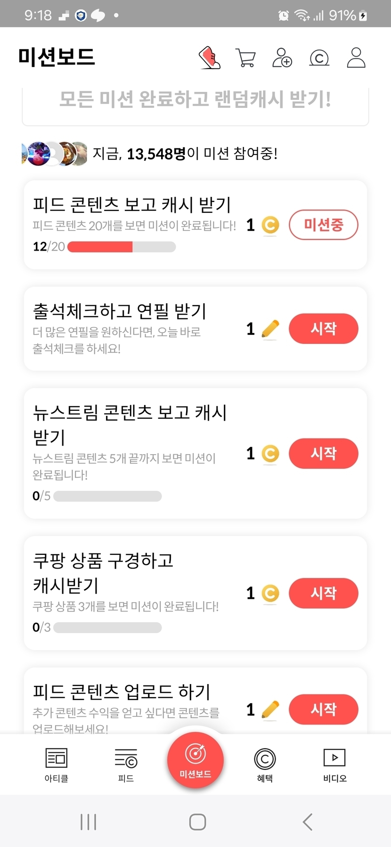
Task: Tap the invite friend icon
Action: click(282, 58)
